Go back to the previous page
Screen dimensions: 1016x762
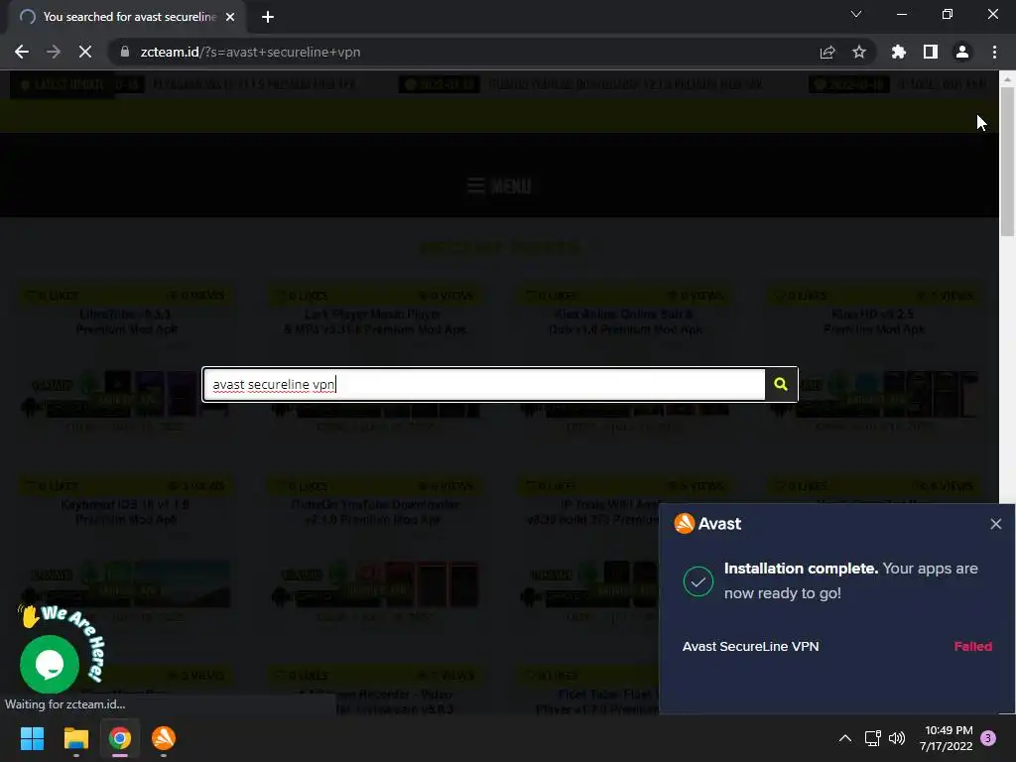[x=22, y=52]
